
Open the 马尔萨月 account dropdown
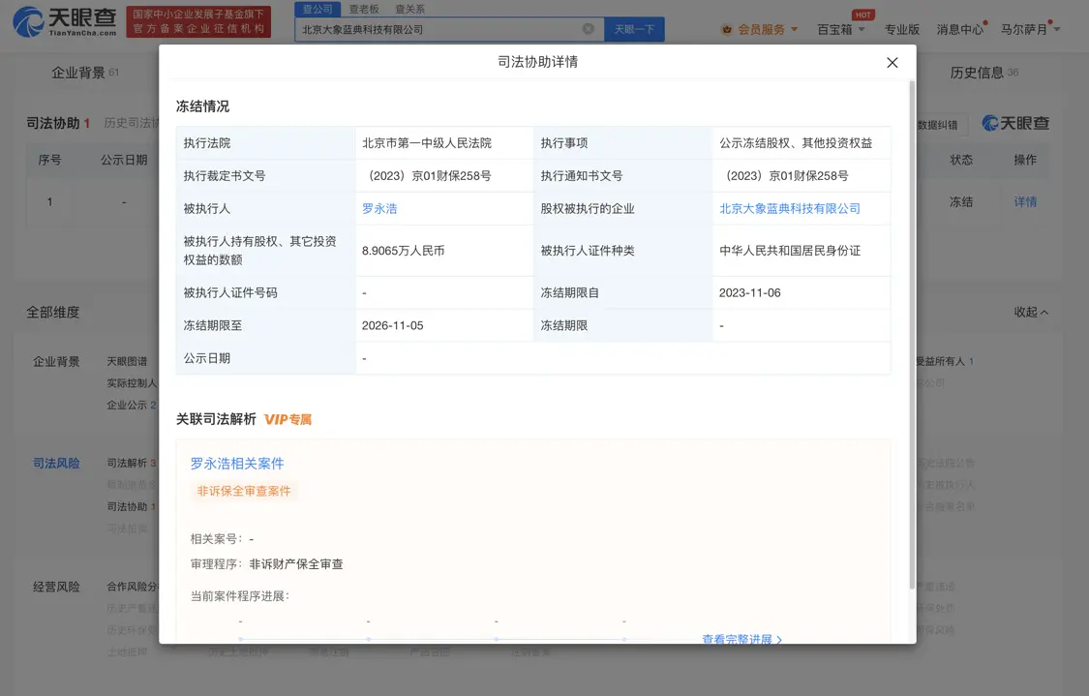coord(1030,29)
